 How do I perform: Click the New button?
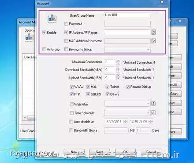click(x=74, y=152)
